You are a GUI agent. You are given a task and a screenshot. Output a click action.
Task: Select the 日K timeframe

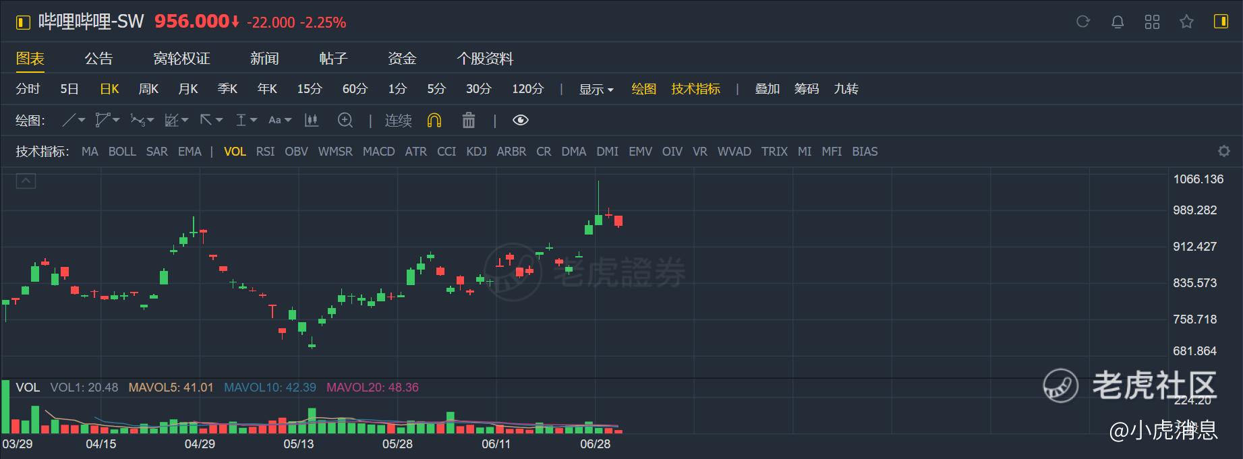point(109,89)
